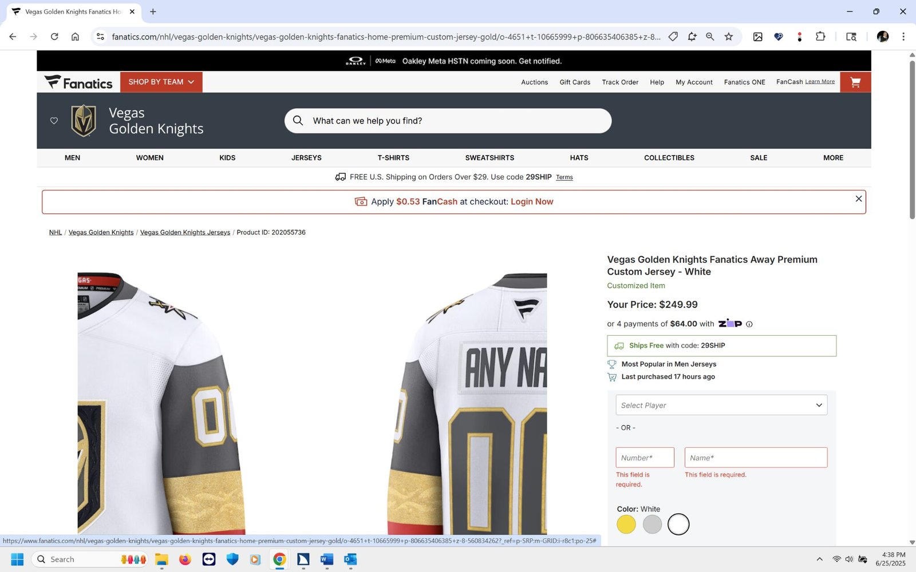Go to NHL breadcrumb link

56,232
